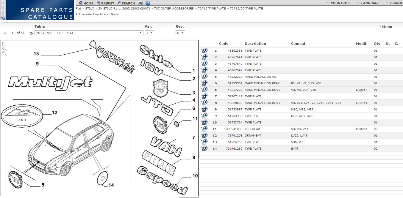Viewport: 403px width, 198px height.
Task: Open the BRAND dropdown
Action: coord(394,3)
